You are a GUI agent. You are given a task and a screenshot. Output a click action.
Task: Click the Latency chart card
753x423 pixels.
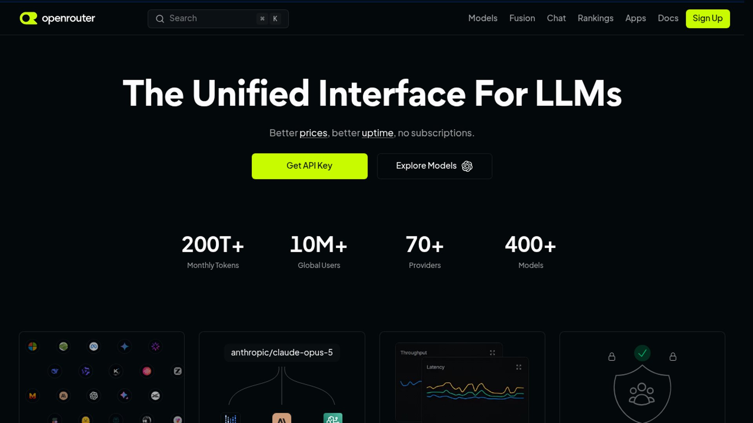[x=475, y=390]
